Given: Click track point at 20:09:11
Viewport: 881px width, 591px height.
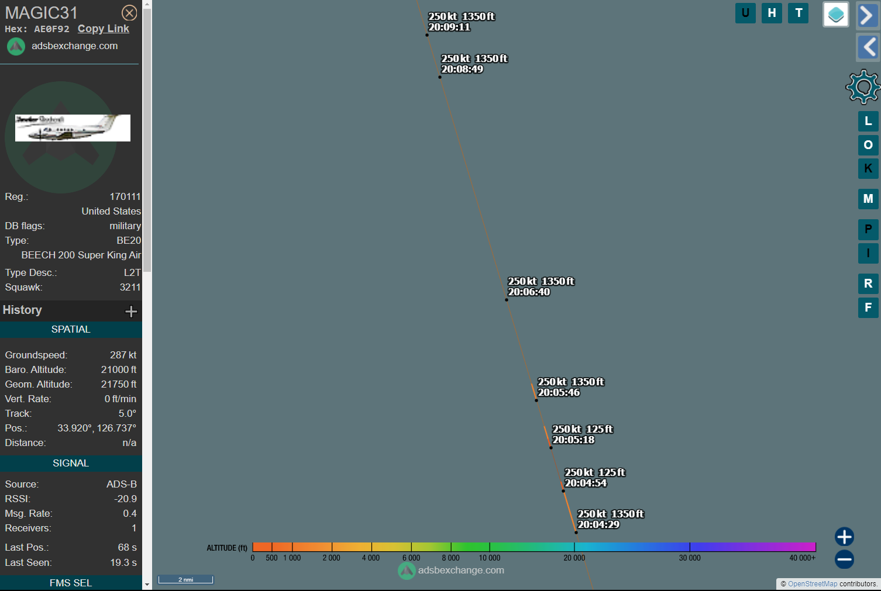Looking at the screenshot, I should [427, 35].
